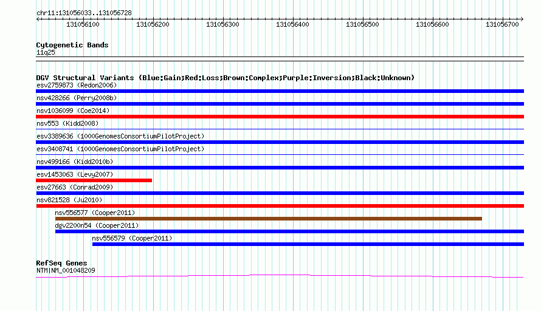
Task: Select the blue bar under esv3389636
Action: 280,142
